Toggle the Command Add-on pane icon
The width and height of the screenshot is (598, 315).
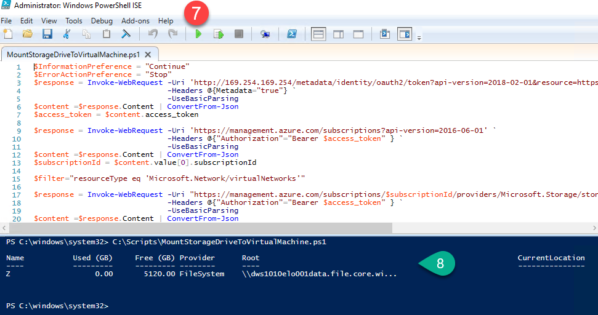[x=405, y=34]
